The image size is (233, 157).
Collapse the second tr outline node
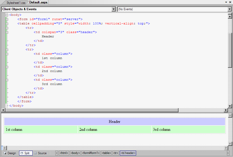7,50
